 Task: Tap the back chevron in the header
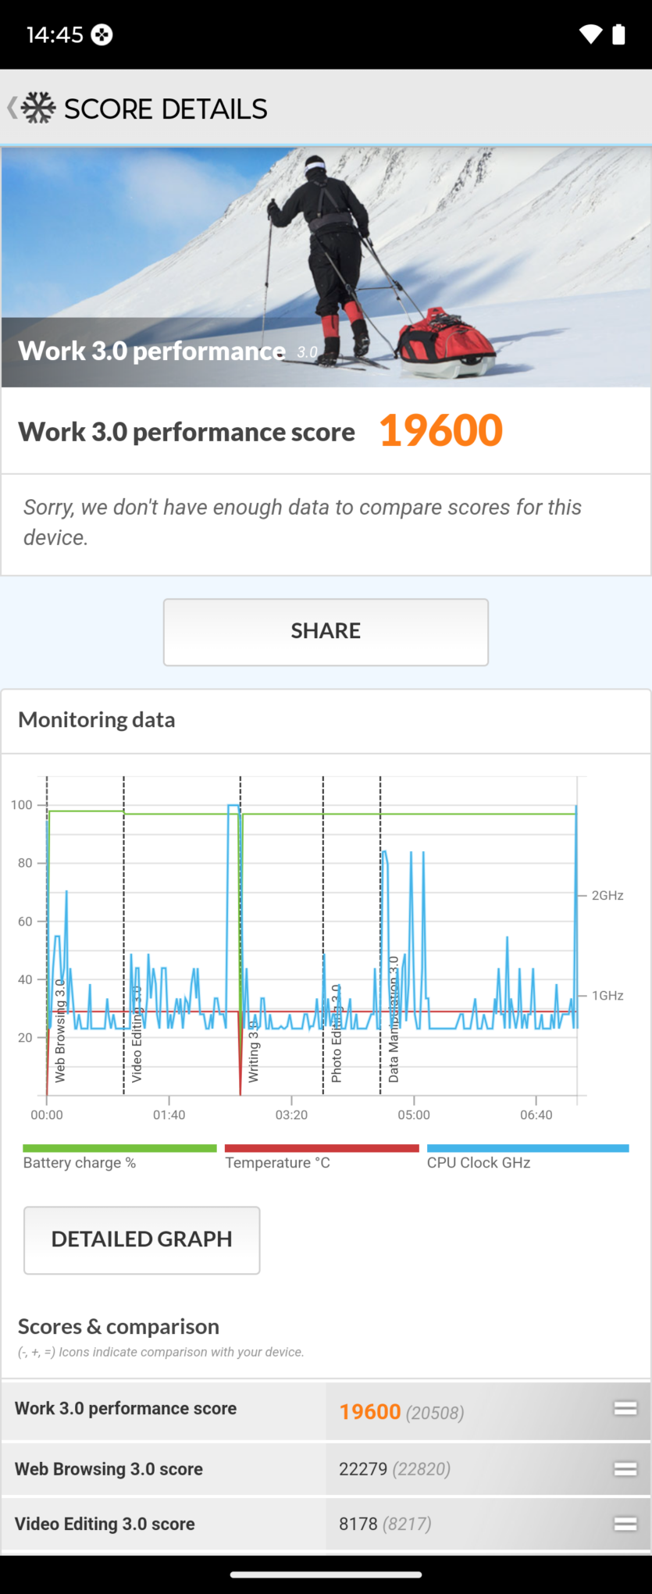12,108
